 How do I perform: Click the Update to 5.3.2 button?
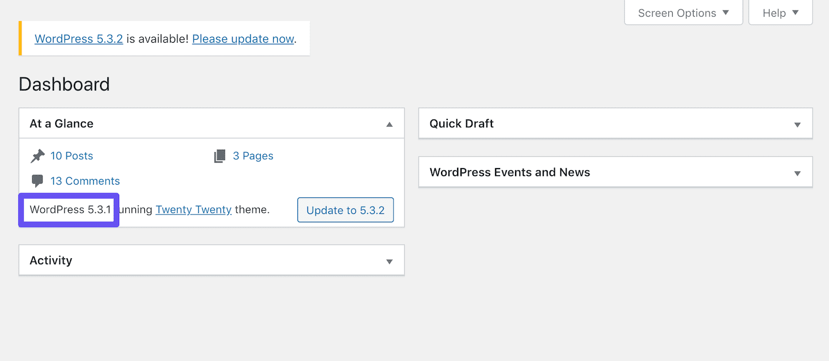(x=345, y=210)
